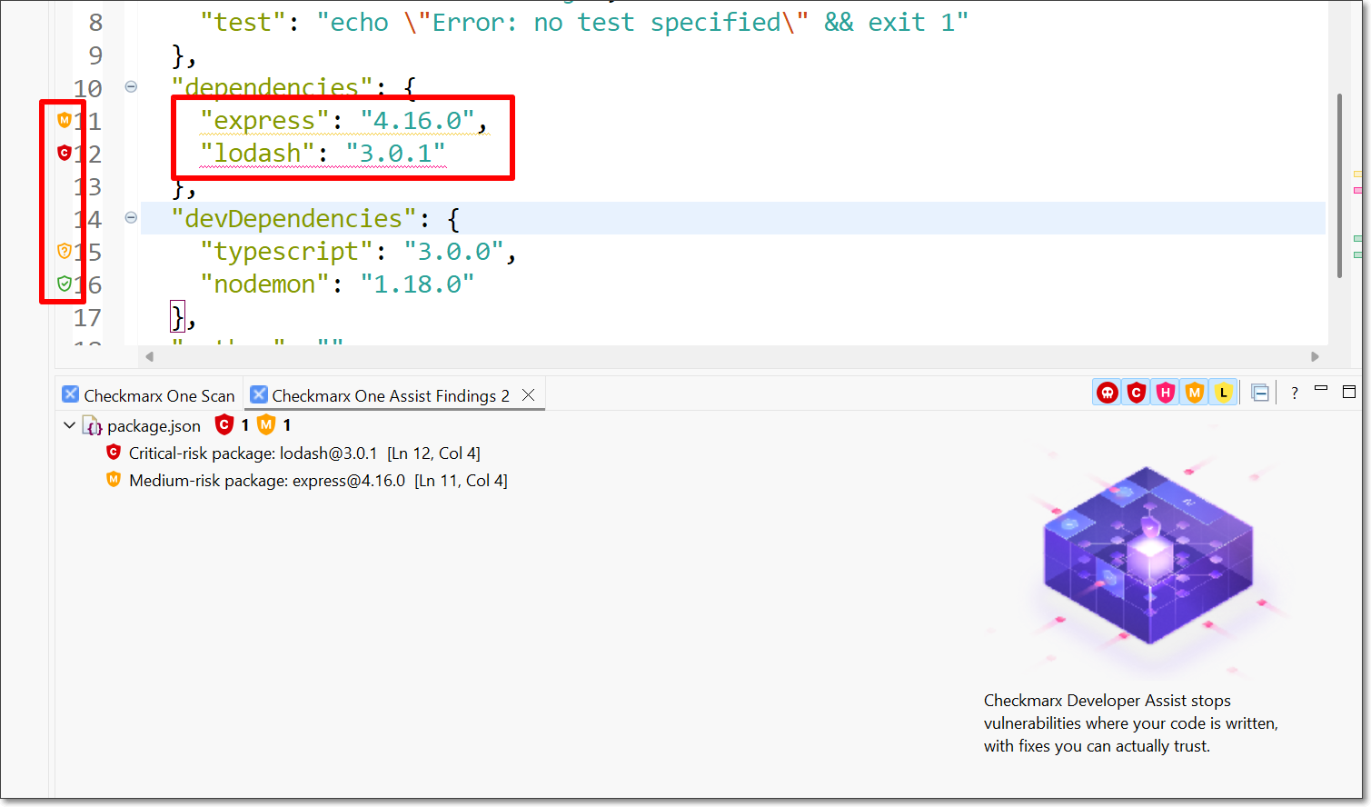Open the Critical-risk lodash@3.0.1 finding
This screenshot has height=807, width=1371.
pyautogui.click(x=304, y=453)
